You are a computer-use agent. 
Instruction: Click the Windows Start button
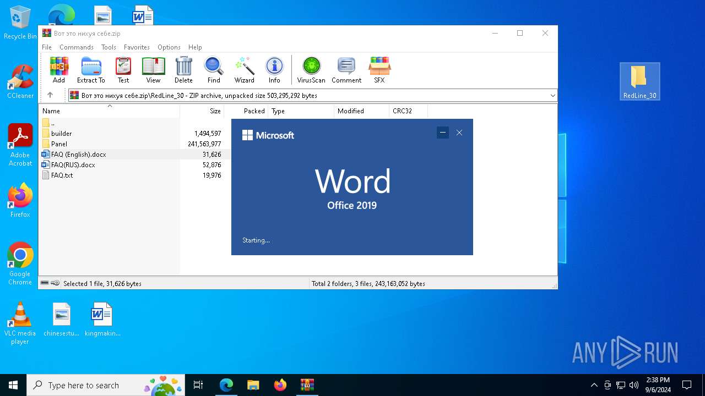tap(13, 385)
